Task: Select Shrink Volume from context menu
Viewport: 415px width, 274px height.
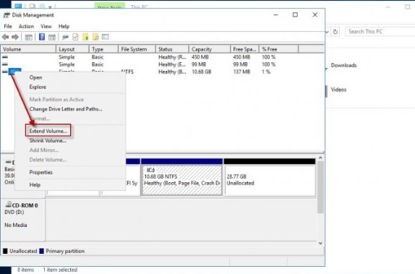Action: tap(48, 140)
